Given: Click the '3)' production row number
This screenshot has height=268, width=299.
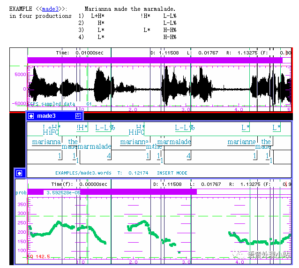Looking at the screenshot, I should pyautogui.click(x=81, y=30).
